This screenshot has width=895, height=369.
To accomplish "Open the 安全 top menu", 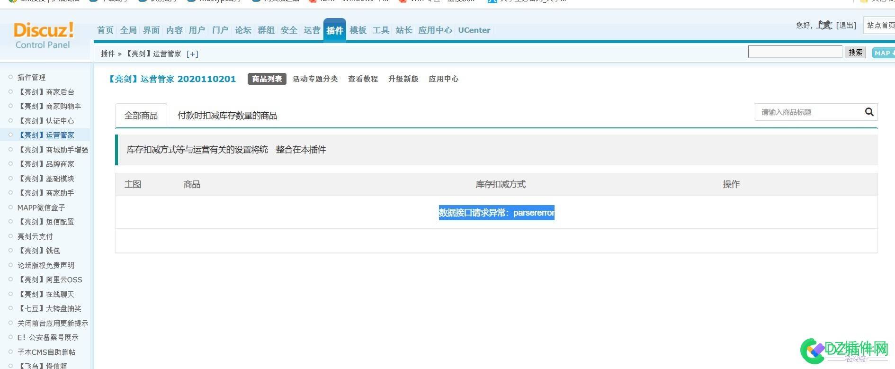I will tap(289, 30).
